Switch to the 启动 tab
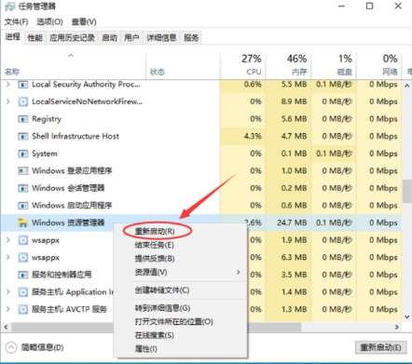 coord(109,38)
